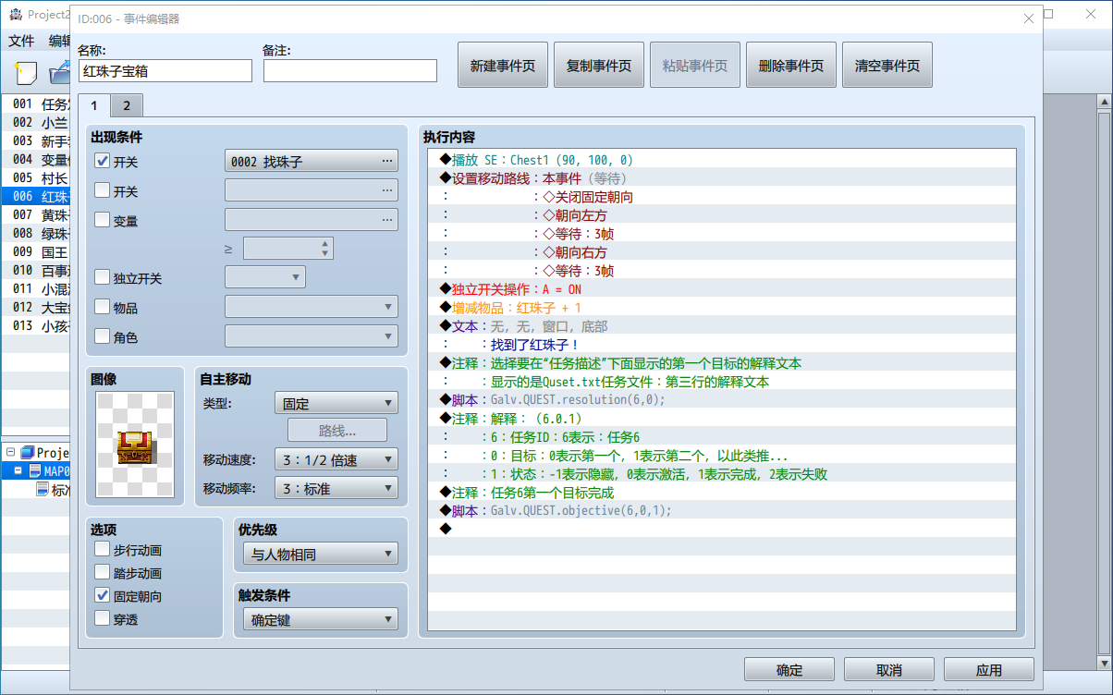Open the 优先级 priority dropdown
The image size is (1113, 695).
coord(322,555)
